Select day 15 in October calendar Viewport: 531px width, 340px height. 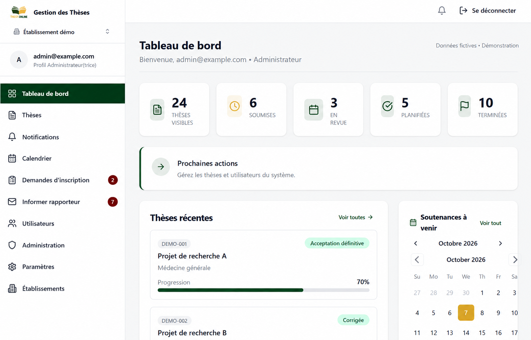[482, 333]
